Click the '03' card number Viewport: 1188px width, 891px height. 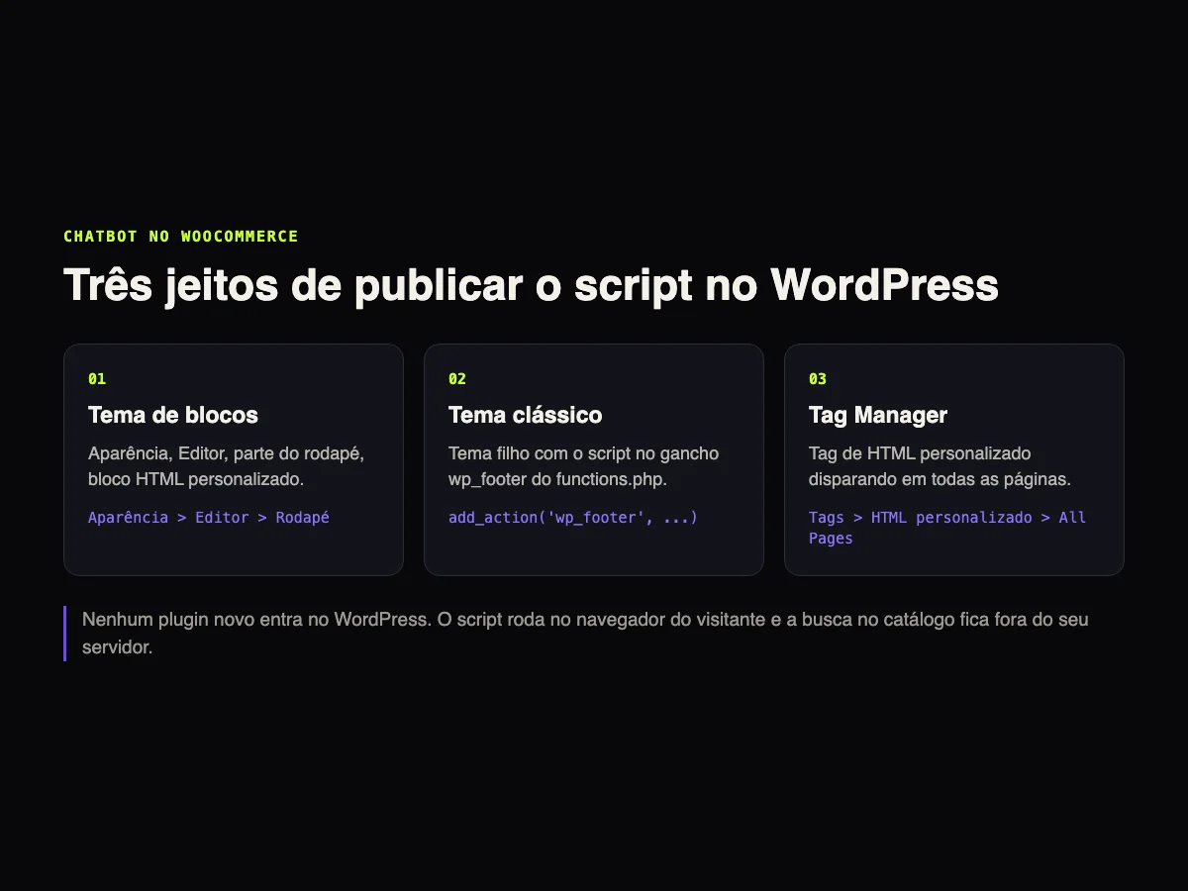[818, 379]
